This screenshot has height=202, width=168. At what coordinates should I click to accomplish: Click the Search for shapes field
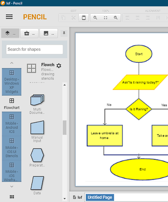[34, 49]
